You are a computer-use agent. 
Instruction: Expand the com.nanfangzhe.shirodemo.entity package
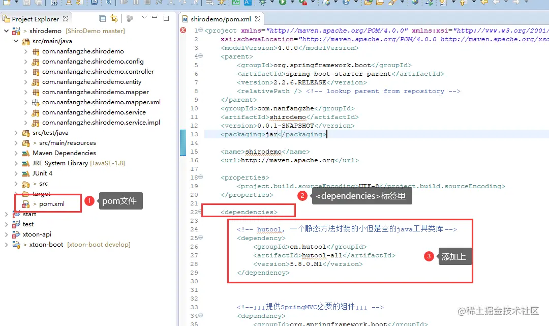pos(25,82)
